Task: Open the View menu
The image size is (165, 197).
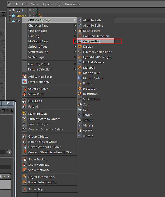Action: (x=34, y=4)
